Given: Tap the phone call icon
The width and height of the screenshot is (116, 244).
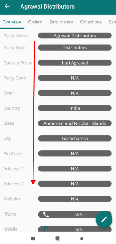Looking at the screenshot, I should (x=46, y=214).
